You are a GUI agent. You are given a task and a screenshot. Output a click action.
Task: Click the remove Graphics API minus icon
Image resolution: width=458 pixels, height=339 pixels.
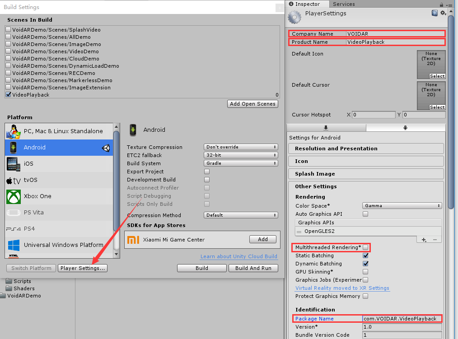[x=435, y=240]
